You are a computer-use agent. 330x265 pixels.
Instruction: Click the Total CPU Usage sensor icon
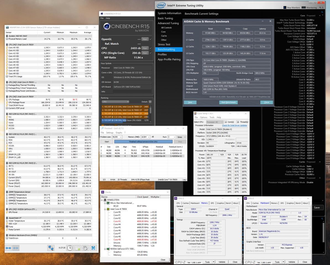pyautogui.click(x=7, y=76)
